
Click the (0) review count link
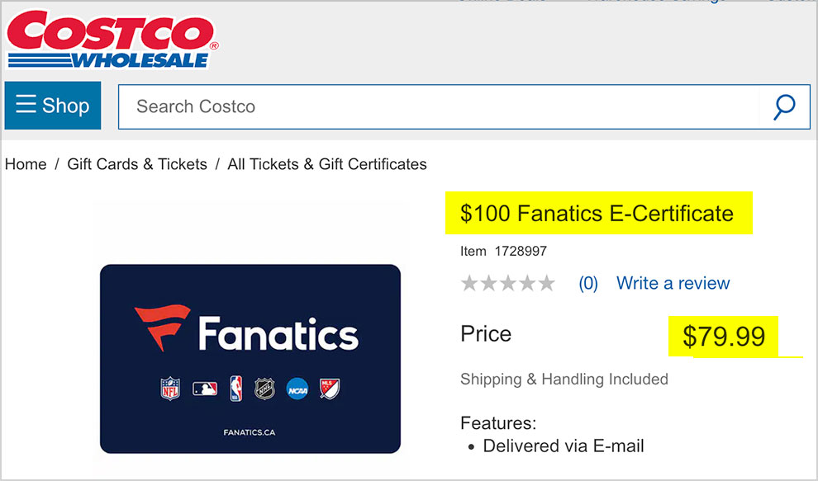588,284
